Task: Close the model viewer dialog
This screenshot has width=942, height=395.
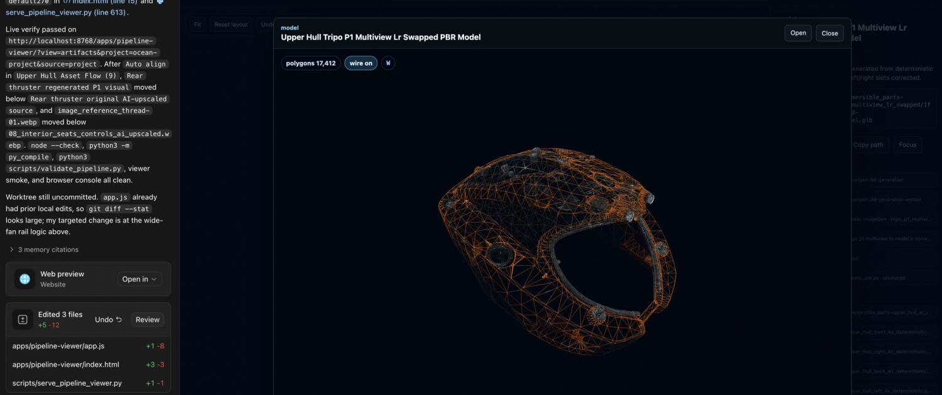Action: tap(830, 33)
